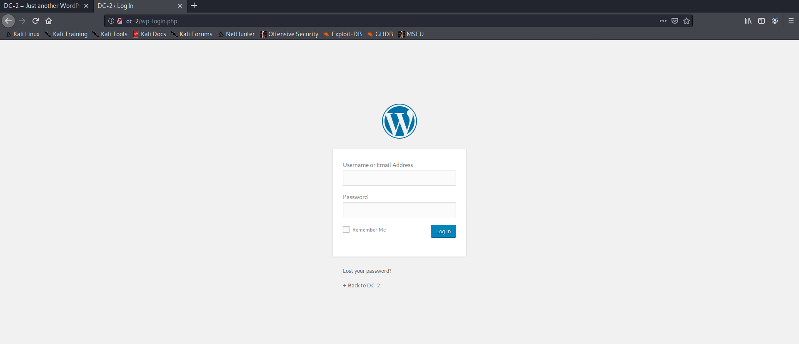Open the MSFU bookmark
This screenshot has height=344, width=799.
click(x=411, y=34)
